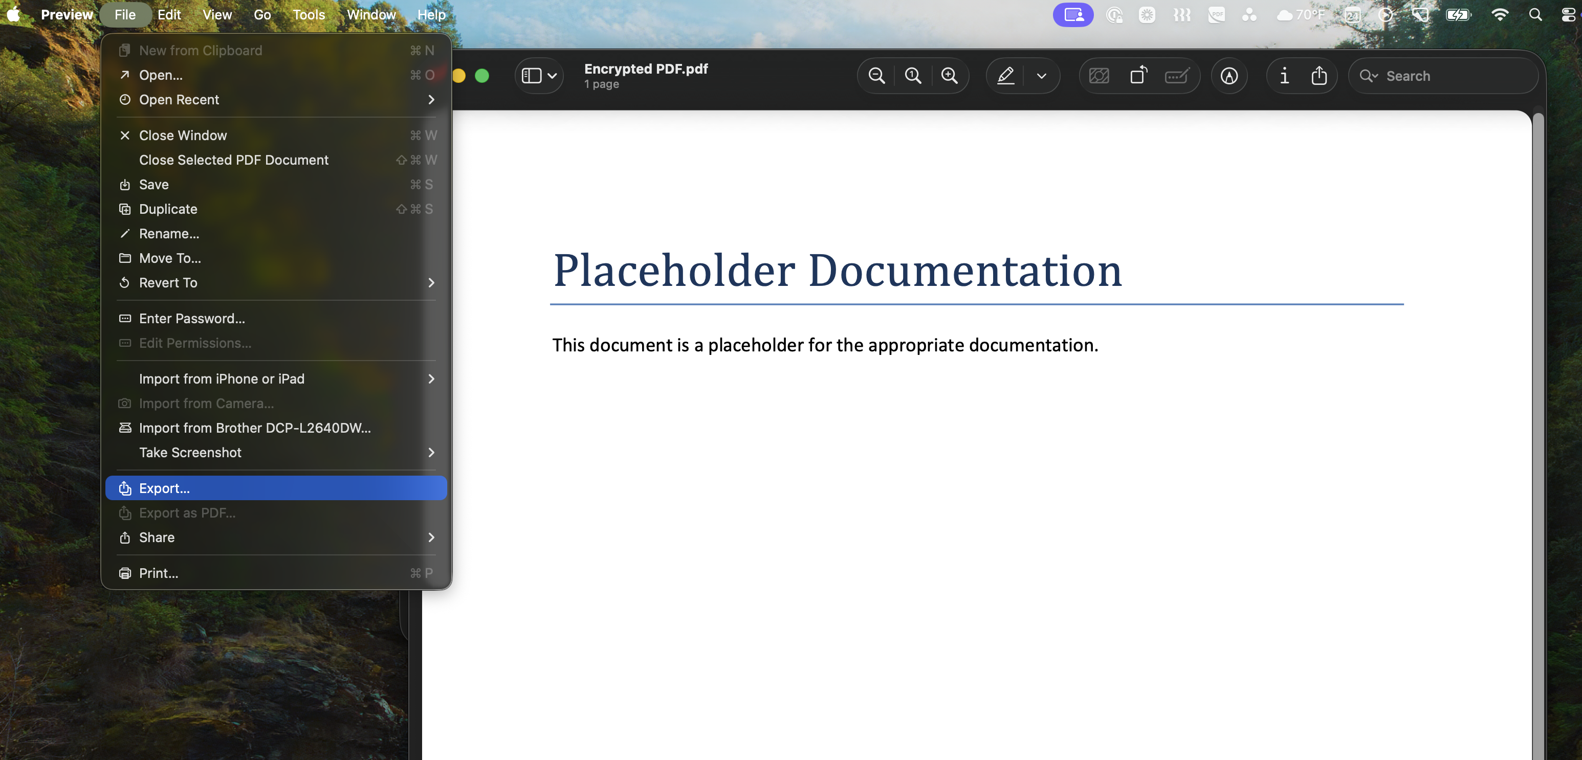Open Spotlight search in menu bar
The image size is (1582, 760).
pos(1535,15)
